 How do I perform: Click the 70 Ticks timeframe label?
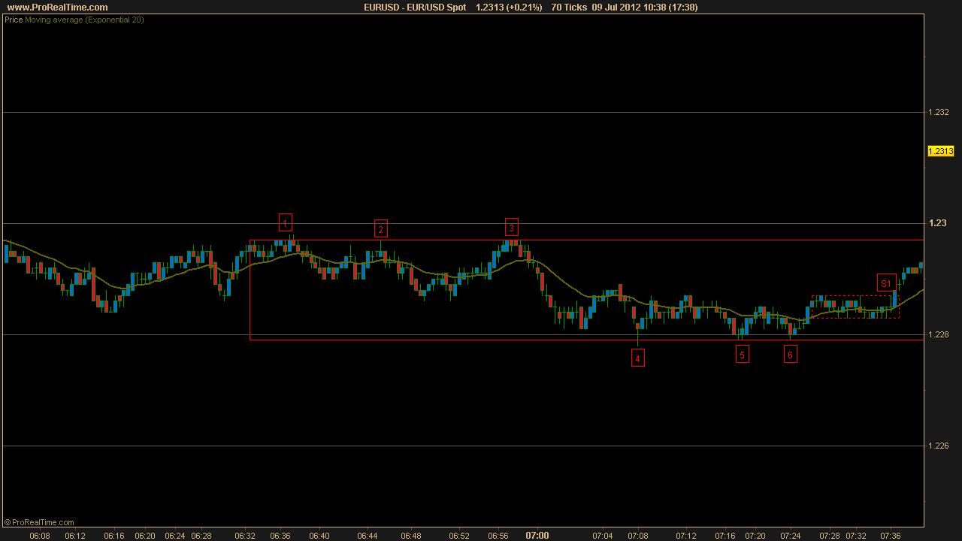coord(569,8)
